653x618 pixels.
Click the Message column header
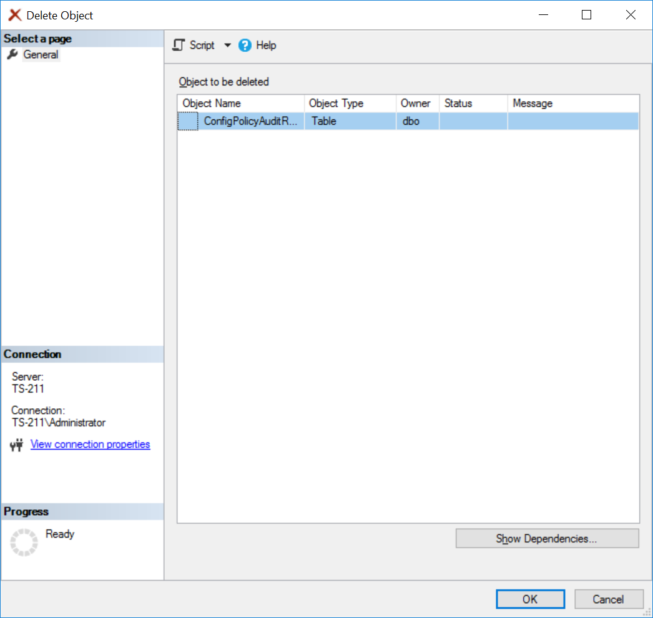click(x=572, y=103)
